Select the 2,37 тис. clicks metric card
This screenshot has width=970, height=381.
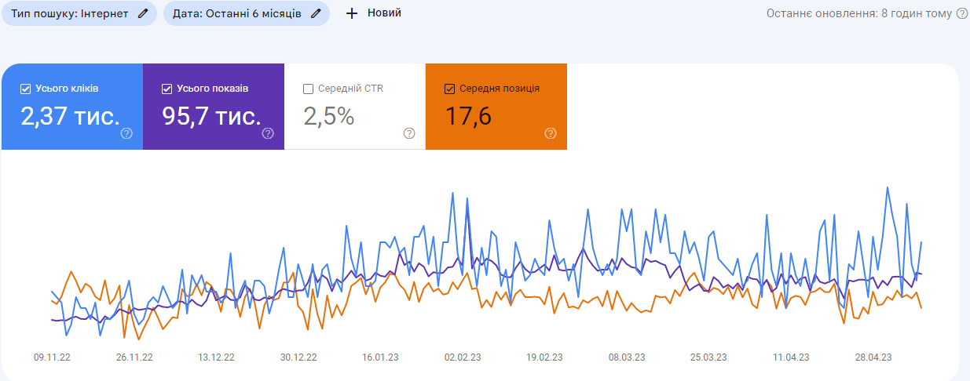click(70, 117)
